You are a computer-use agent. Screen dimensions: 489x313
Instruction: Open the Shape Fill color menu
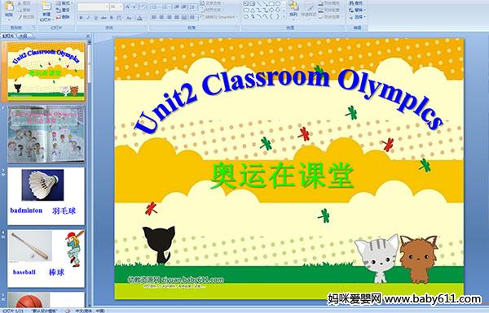click(x=330, y=3)
